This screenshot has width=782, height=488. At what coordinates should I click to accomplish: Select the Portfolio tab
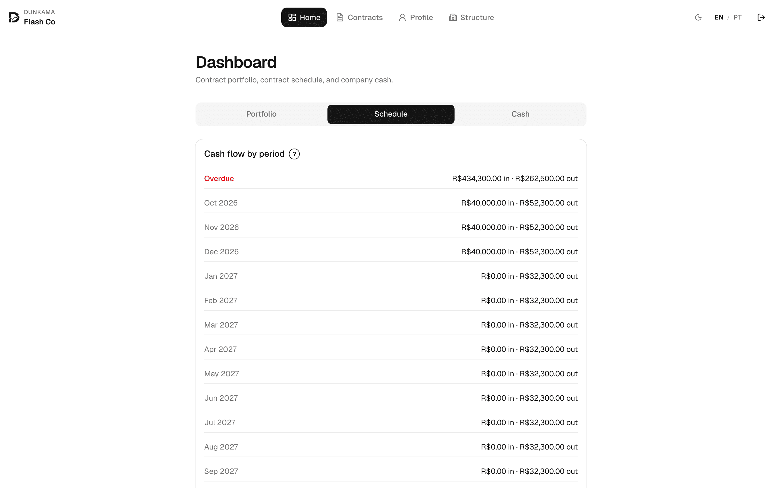pyautogui.click(x=261, y=114)
